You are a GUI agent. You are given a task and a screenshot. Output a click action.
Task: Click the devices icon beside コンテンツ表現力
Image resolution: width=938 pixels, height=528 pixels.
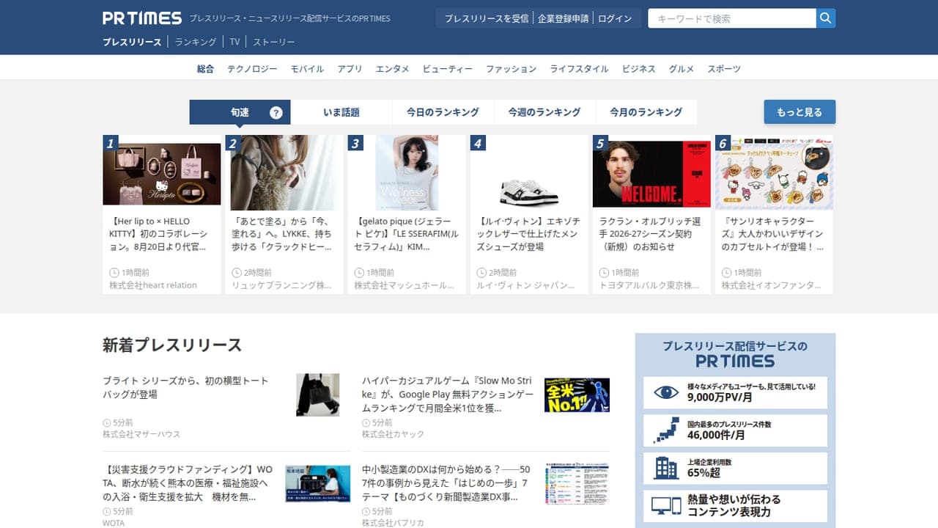[666, 506]
